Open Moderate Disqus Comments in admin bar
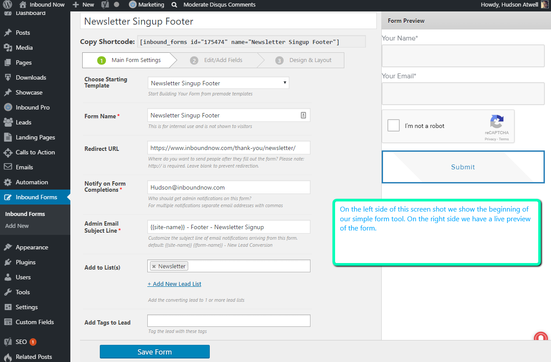551x362 pixels. 219,4
